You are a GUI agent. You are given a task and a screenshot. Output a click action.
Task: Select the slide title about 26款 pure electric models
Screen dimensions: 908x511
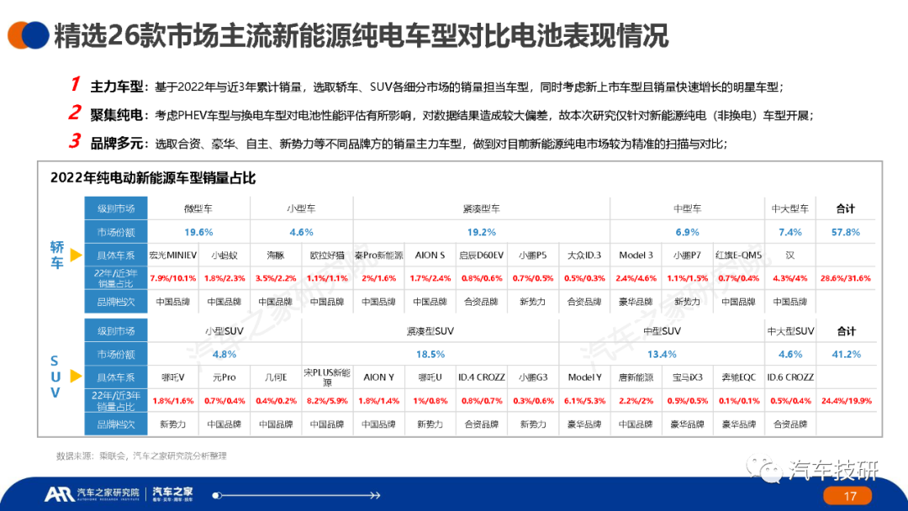click(x=362, y=35)
